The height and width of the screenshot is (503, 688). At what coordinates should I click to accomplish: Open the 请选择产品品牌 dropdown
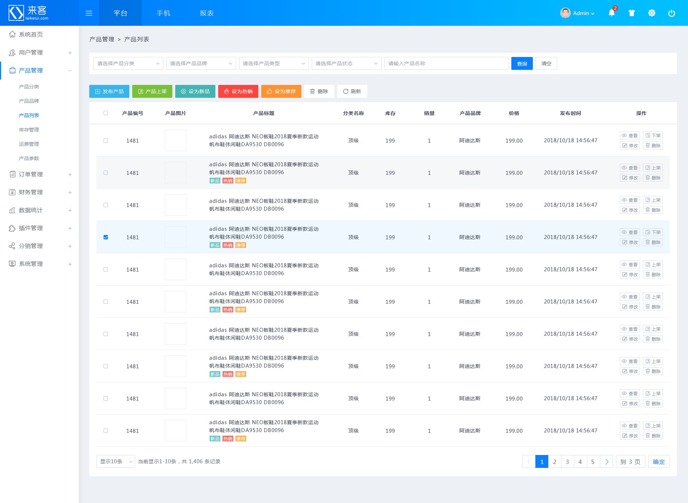(x=201, y=63)
